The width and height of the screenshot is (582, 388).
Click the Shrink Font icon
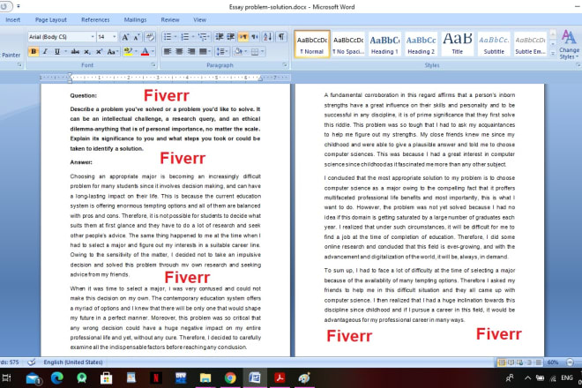point(137,37)
